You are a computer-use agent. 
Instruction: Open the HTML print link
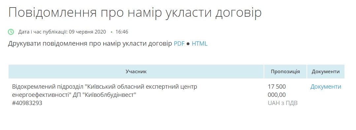(200, 44)
